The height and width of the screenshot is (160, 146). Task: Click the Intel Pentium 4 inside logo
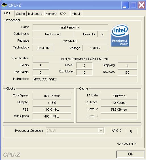pos(120,35)
